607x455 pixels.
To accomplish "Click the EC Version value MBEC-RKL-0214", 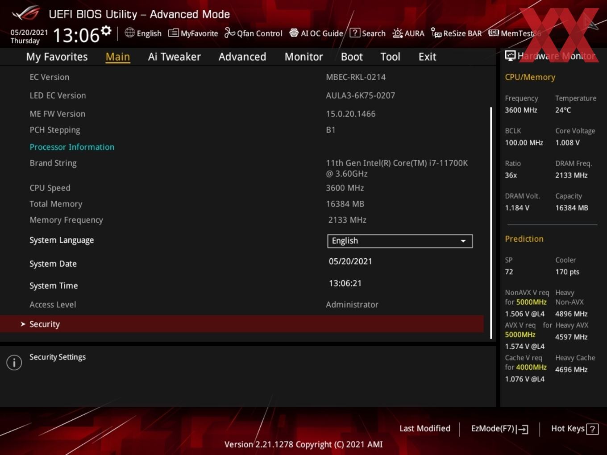I will coord(356,77).
